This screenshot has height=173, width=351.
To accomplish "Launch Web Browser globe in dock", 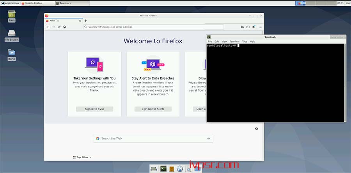I will point(180,169).
